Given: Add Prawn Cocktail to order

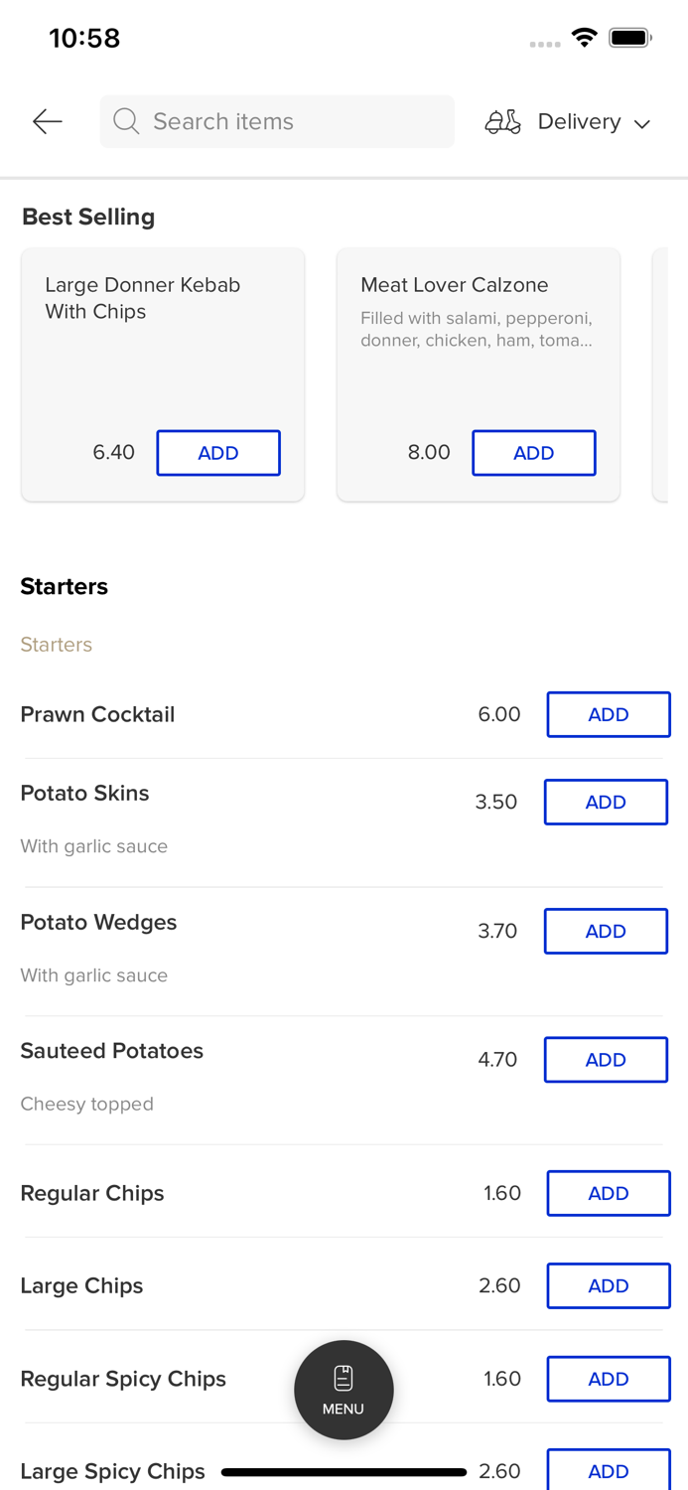Looking at the screenshot, I should pyautogui.click(x=608, y=714).
